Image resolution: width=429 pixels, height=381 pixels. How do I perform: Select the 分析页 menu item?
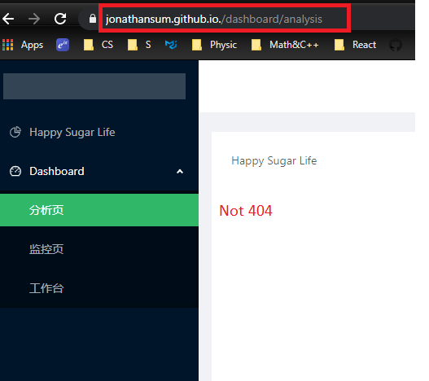(99, 210)
